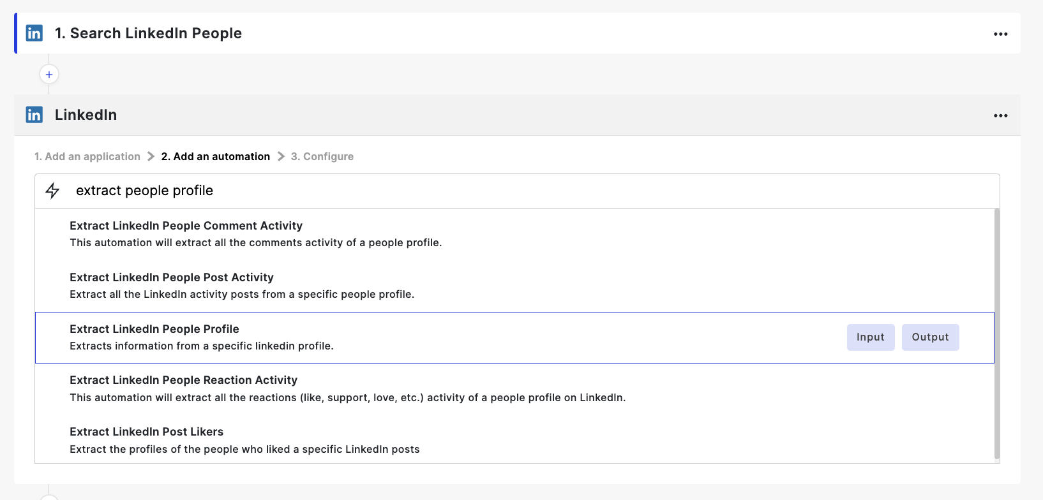Choose Extract LinkedIn People Post Activity
The width and height of the screenshot is (1043, 500).
pyautogui.click(x=514, y=286)
